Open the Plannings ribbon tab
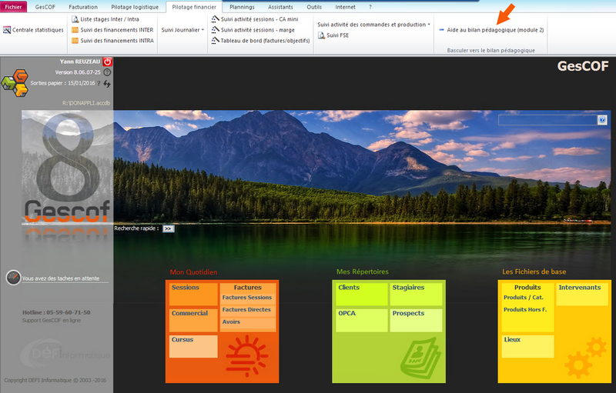This screenshot has width=616, height=393. (x=243, y=6)
